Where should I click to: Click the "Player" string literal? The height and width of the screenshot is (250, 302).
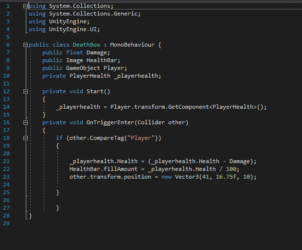141,138
